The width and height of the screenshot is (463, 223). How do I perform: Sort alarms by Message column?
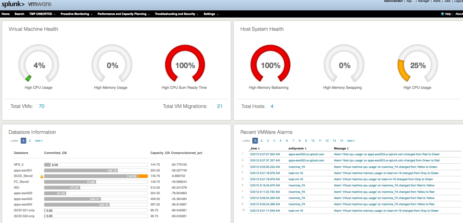341,148
